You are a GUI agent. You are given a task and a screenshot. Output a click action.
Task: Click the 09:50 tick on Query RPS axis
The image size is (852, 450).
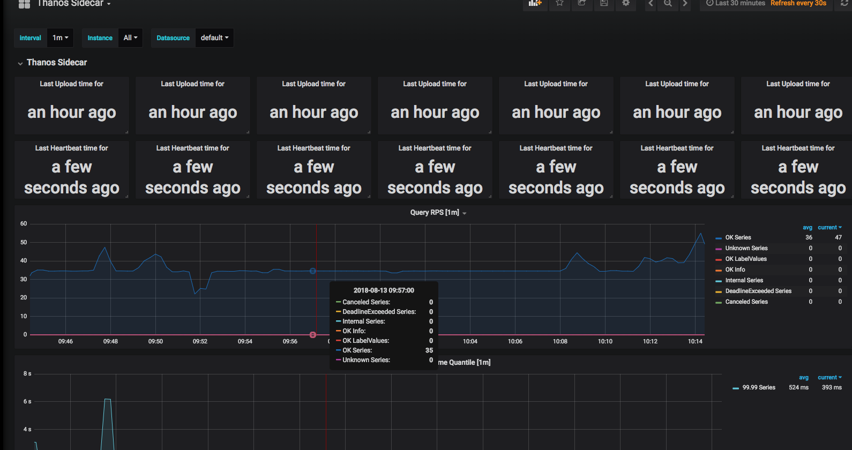tap(155, 341)
